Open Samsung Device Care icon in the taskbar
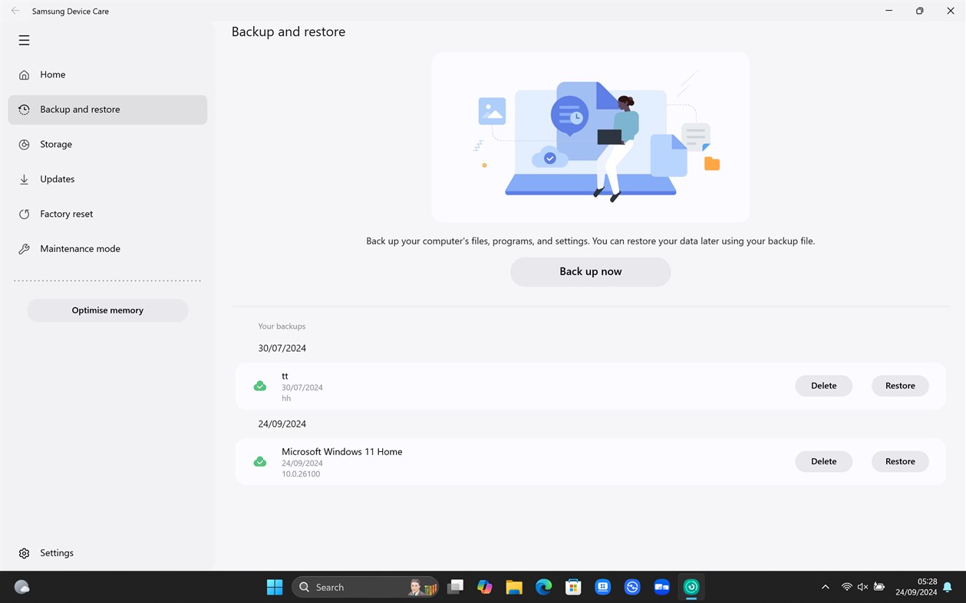This screenshot has width=966, height=603. (x=690, y=586)
